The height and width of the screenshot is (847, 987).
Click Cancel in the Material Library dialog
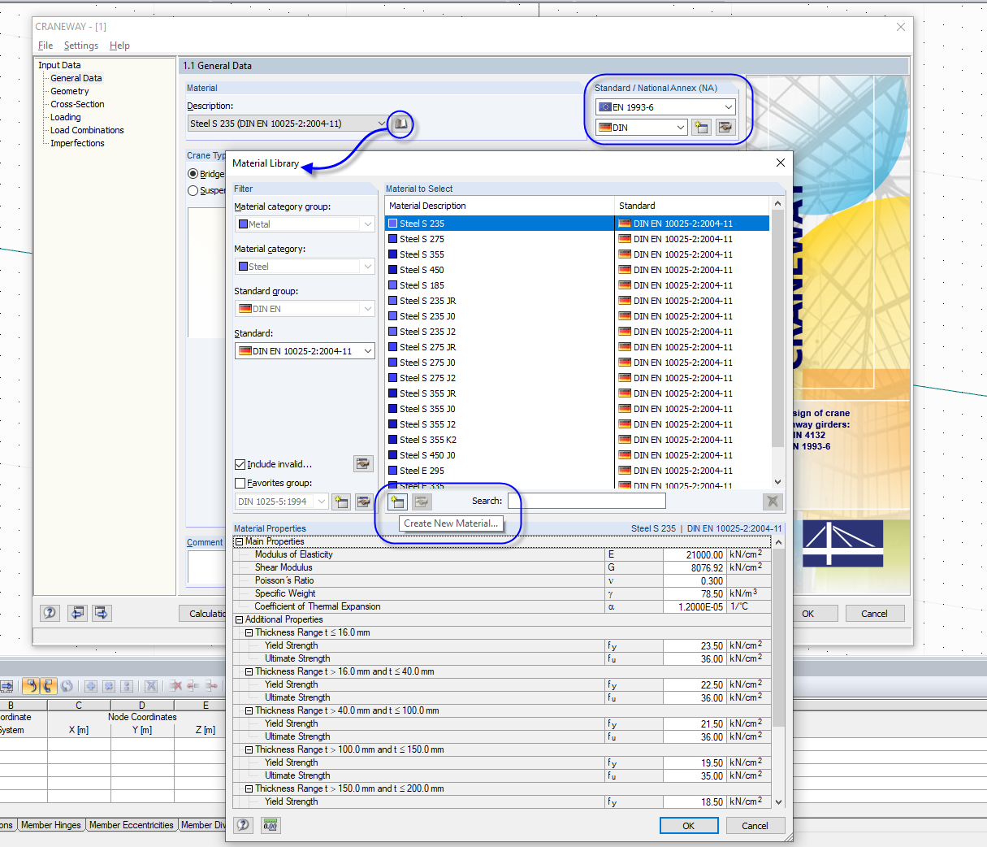click(x=755, y=825)
